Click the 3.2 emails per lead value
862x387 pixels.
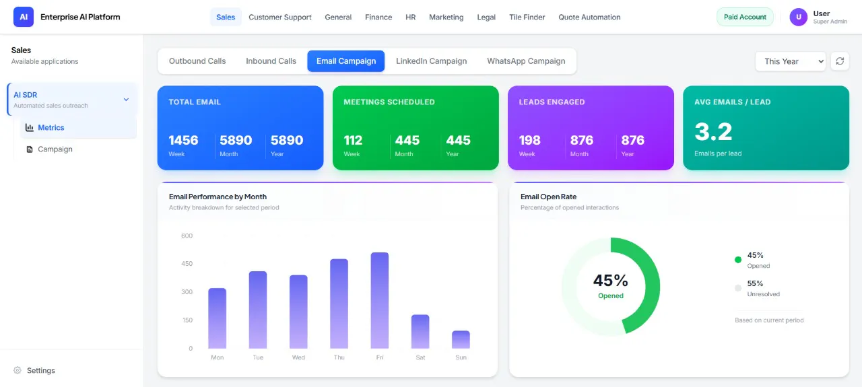click(x=713, y=131)
